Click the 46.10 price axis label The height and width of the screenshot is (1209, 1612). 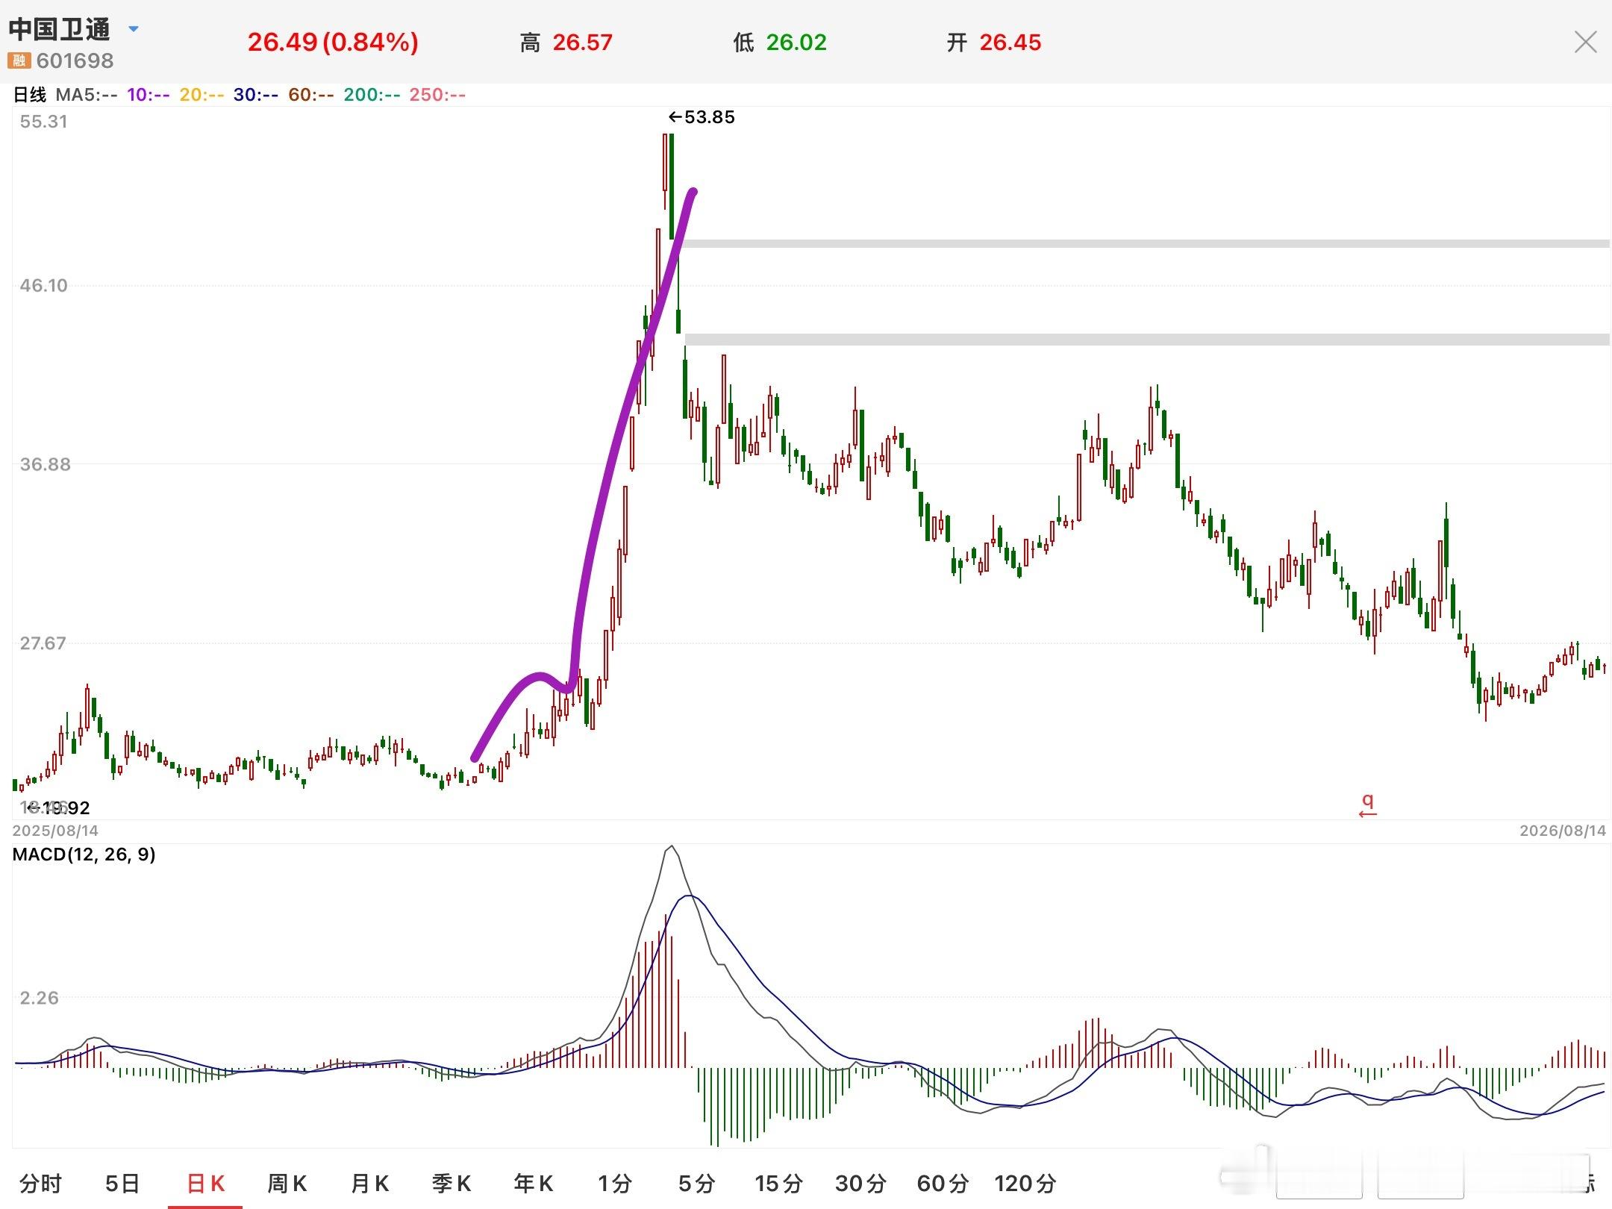[x=43, y=285]
